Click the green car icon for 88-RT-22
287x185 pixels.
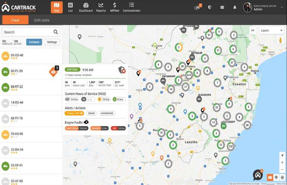[5, 88]
